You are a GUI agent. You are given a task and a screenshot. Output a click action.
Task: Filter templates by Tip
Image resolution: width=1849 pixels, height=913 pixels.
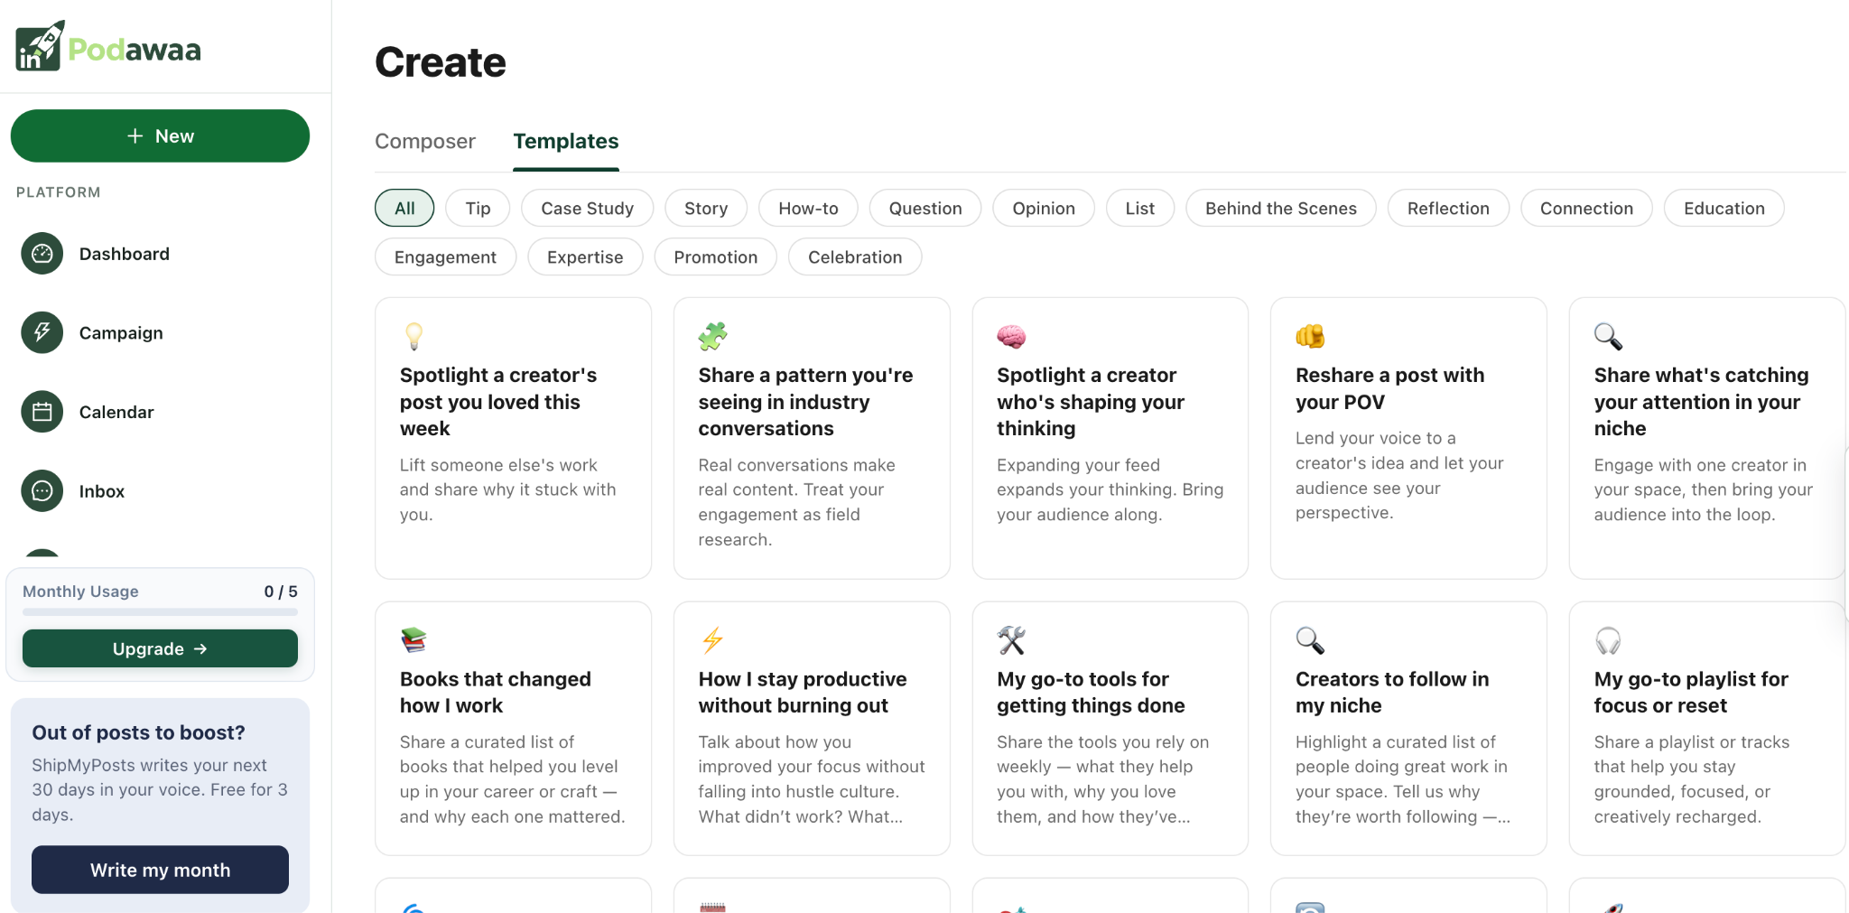[478, 208]
